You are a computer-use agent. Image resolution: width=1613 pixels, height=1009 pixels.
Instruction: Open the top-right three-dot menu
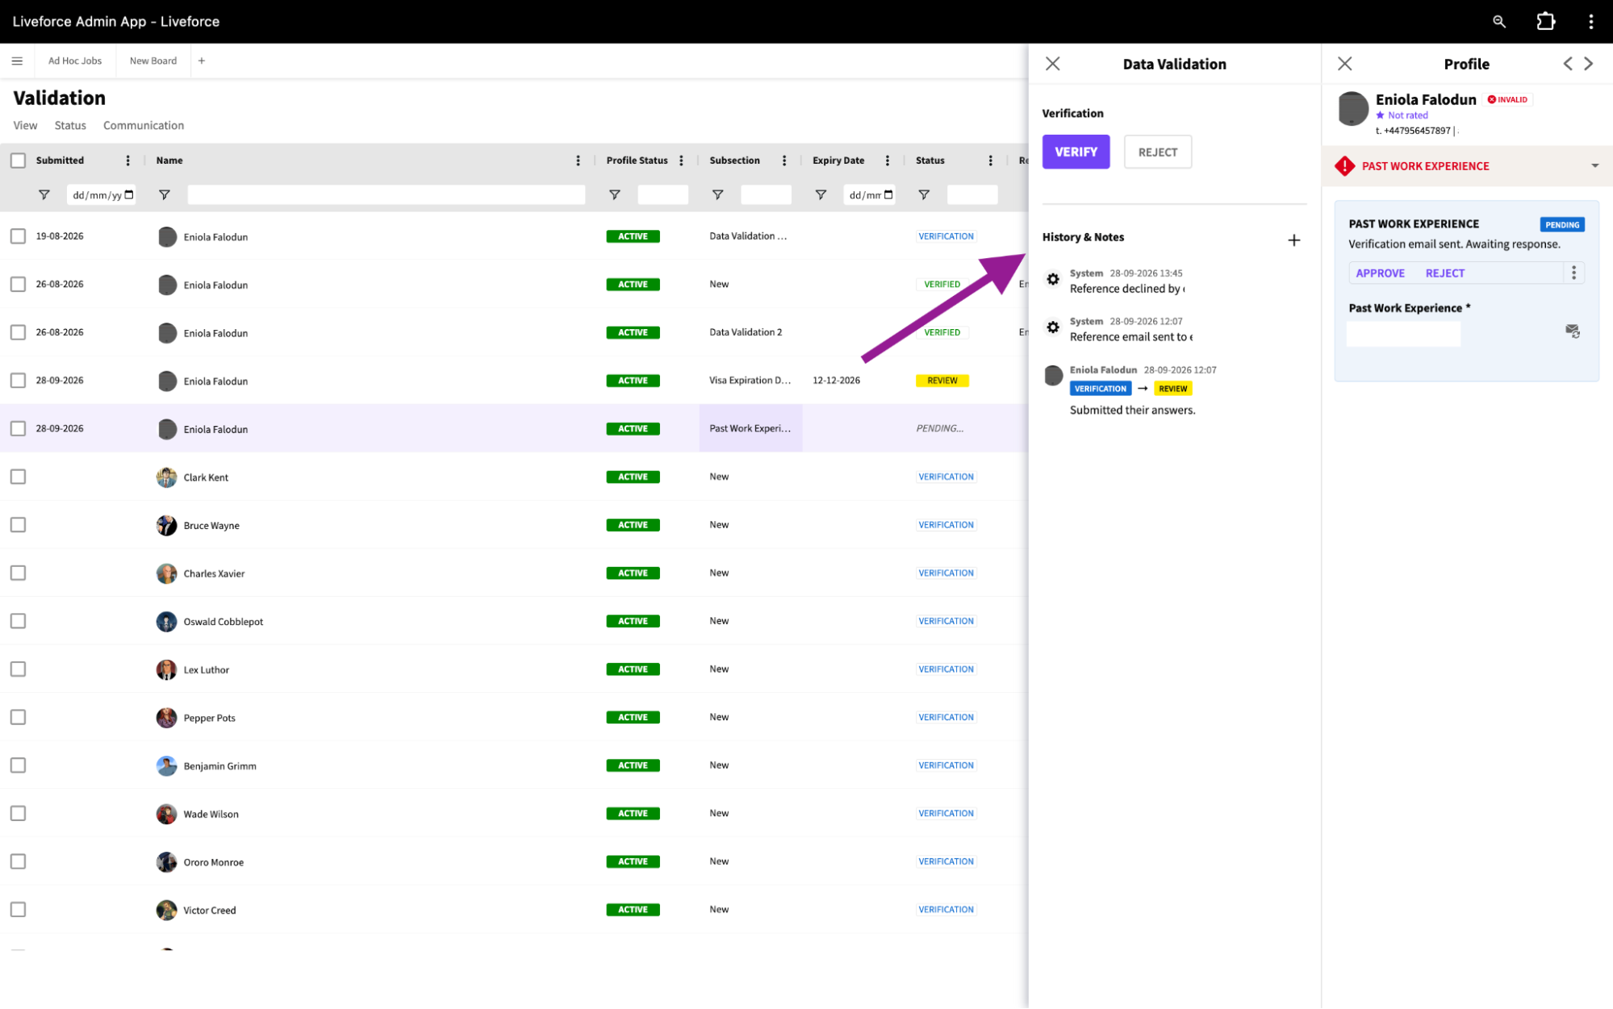point(1590,22)
